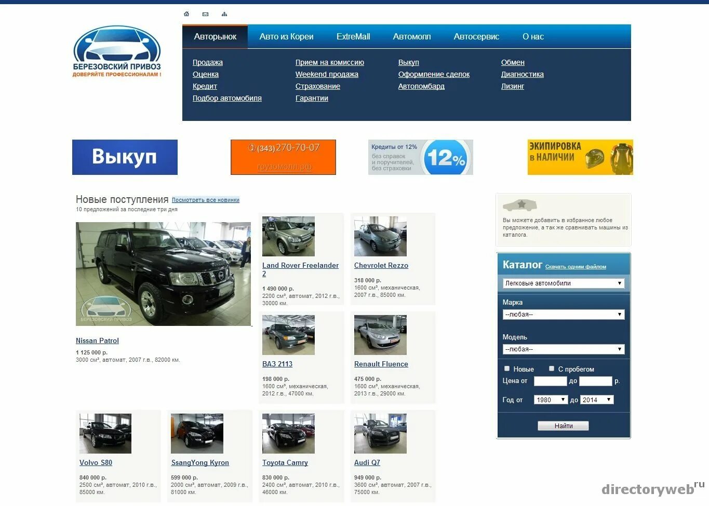The width and height of the screenshot is (709, 506).
Task: Click the Toyota Camry link
Action: pyautogui.click(x=285, y=462)
